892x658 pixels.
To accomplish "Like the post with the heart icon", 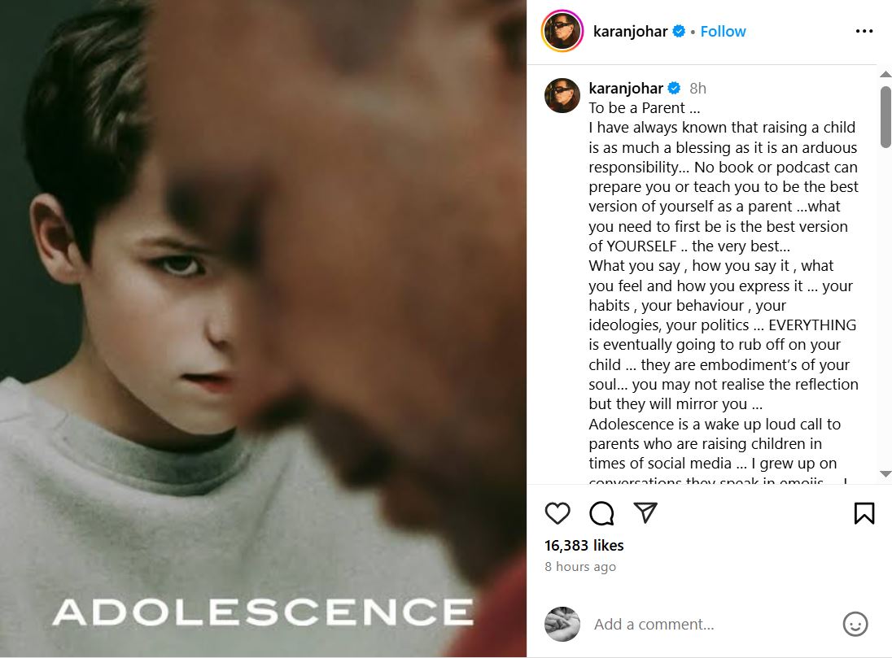I will coord(557,513).
